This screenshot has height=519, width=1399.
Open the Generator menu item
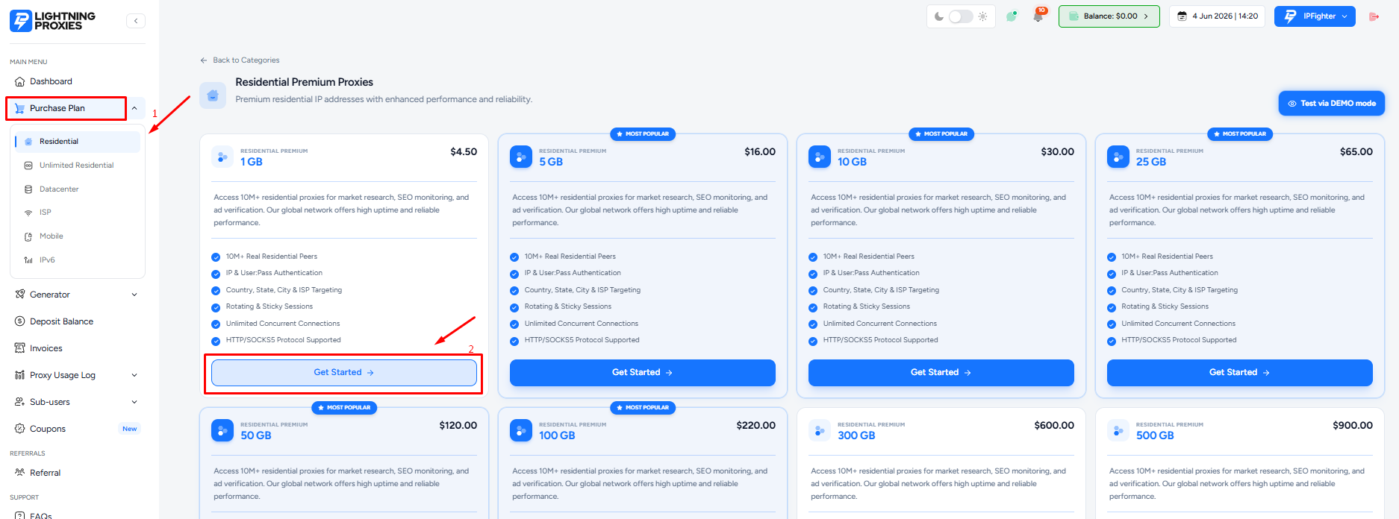point(50,295)
